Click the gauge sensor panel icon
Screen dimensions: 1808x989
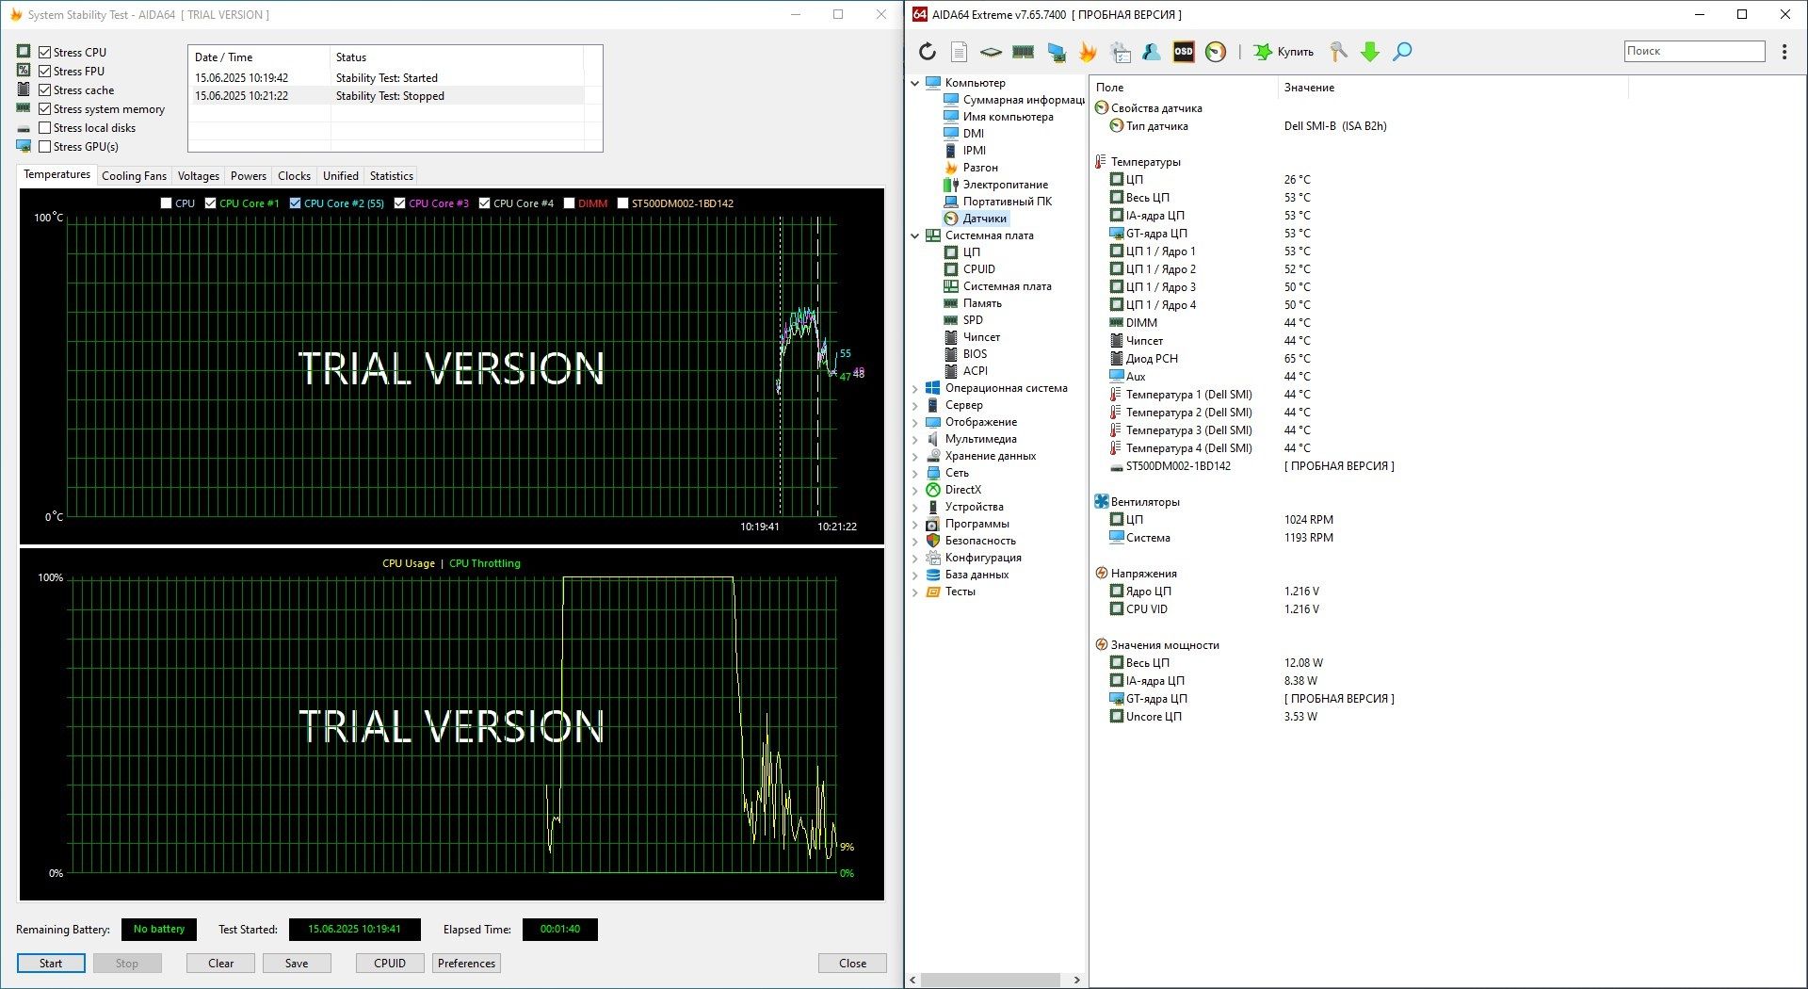pyautogui.click(x=1216, y=52)
